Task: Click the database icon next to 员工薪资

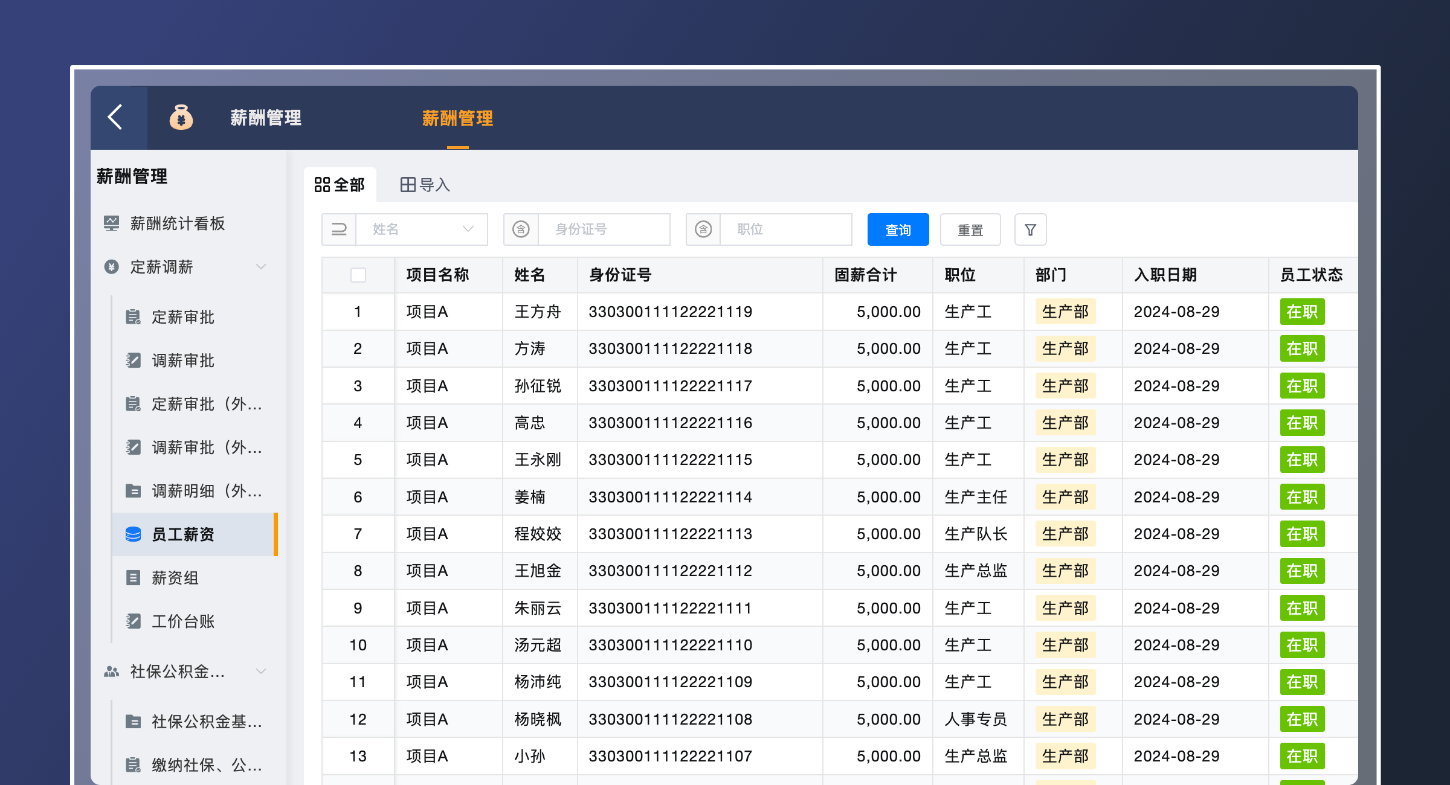Action: click(x=134, y=534)
